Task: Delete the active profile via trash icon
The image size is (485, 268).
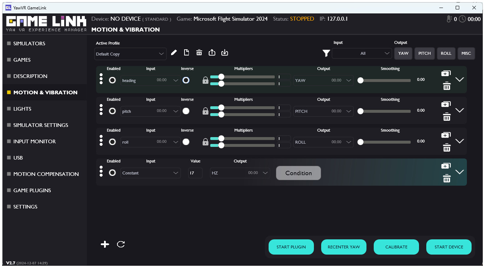Action: [x=199, y=53]
